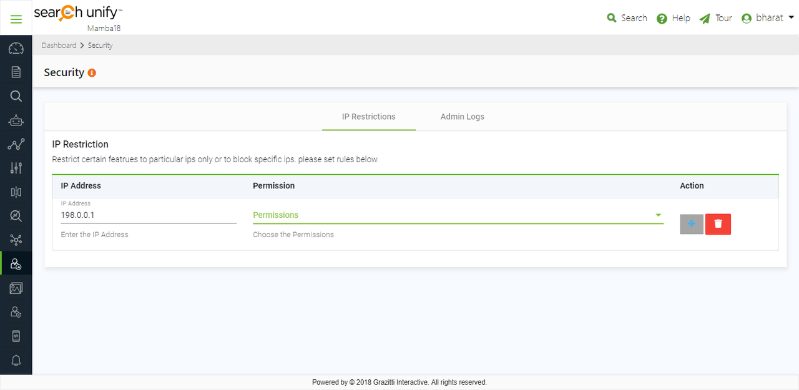Switch to the Admin Logs tab

tap(462, 117)
